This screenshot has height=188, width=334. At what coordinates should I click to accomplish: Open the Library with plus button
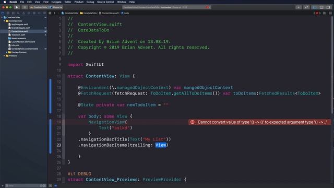click(299, 7)
